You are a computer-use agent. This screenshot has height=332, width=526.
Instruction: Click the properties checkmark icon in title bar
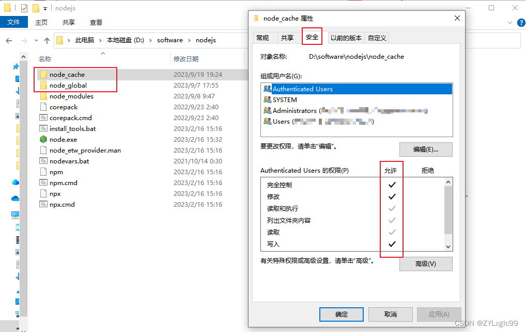coord(24,8)
